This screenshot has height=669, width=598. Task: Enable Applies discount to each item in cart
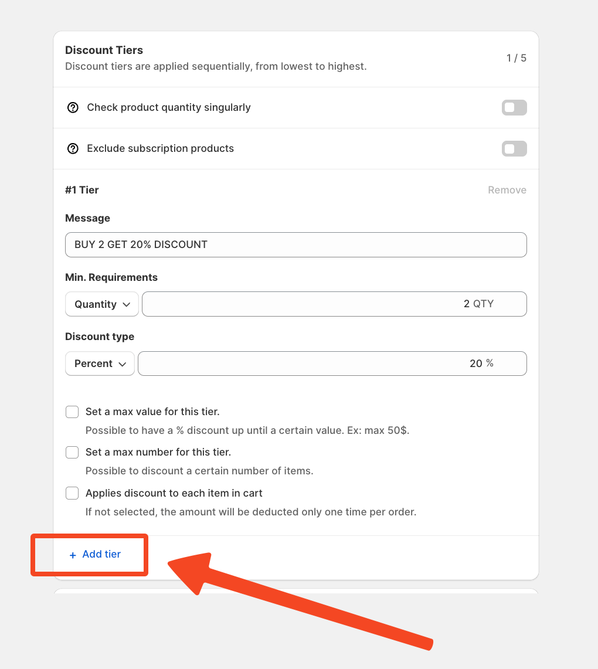[72, 494]
